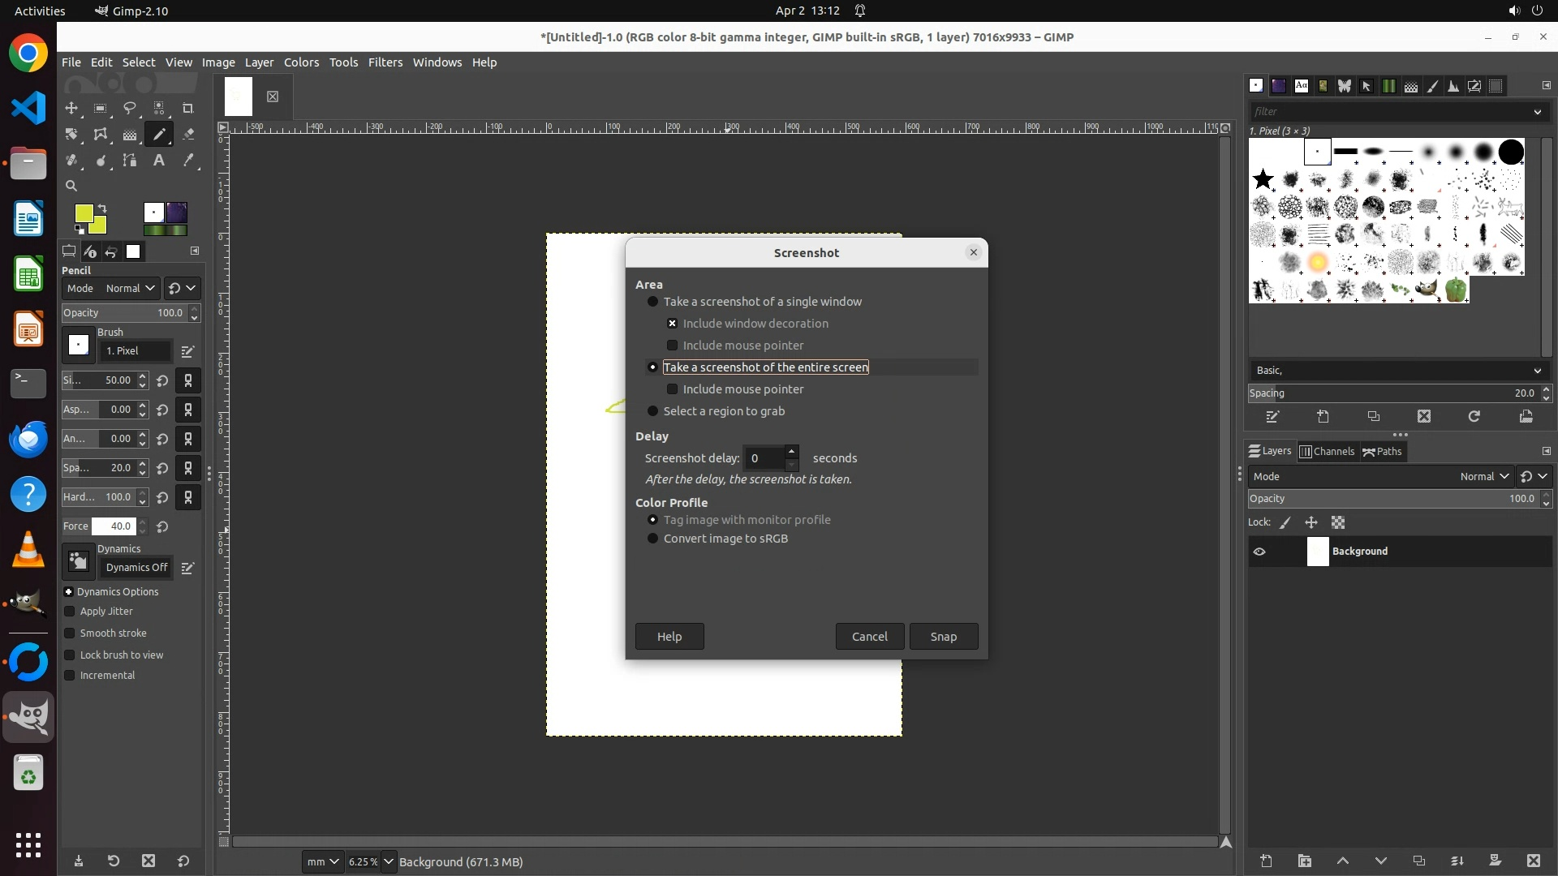Click Cancel in Screenshot dialog

869,637
